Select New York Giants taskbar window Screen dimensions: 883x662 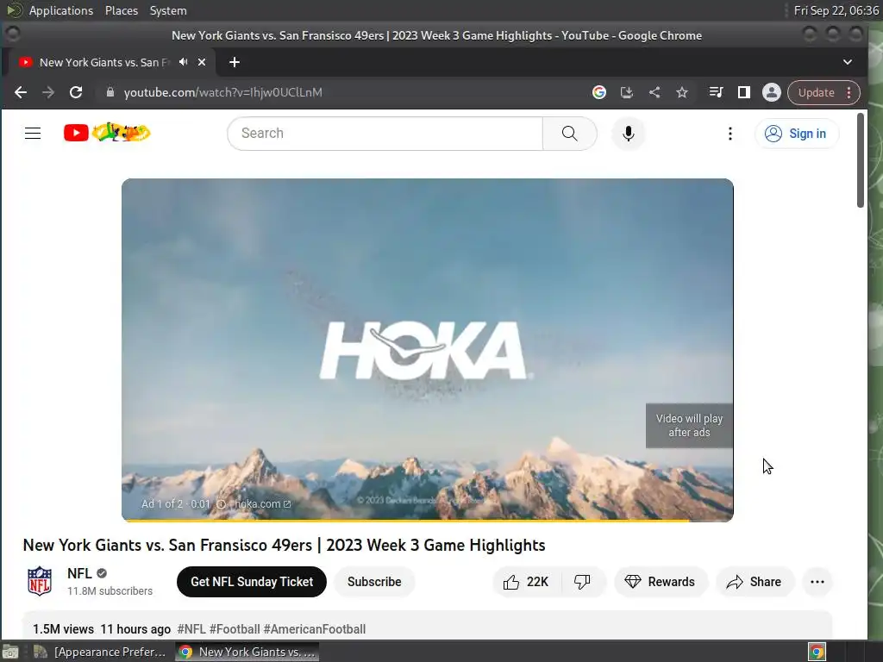pyautogui.click(x=247, y=652)
